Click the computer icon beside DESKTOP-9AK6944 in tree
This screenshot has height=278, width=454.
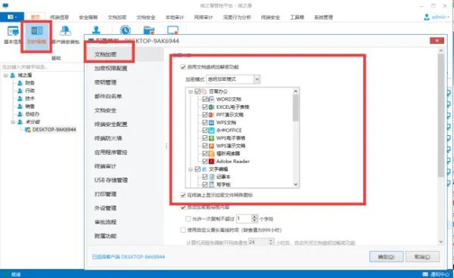27,130
